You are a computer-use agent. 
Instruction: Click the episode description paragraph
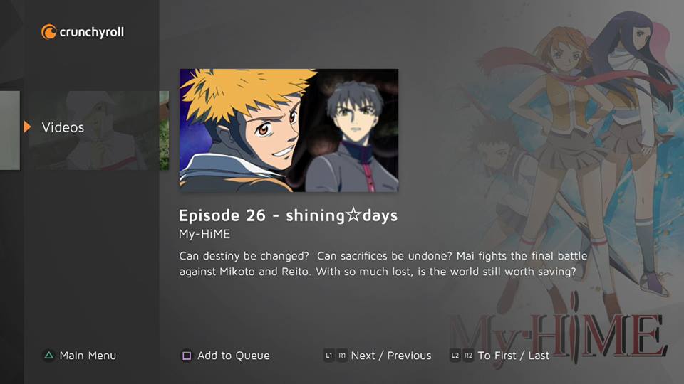pos(383,264)
